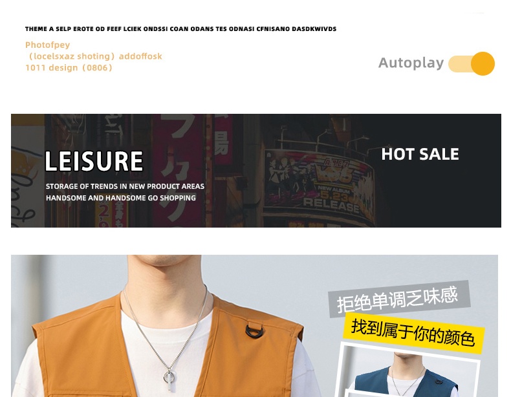Click 'HANDSOME AND HANDSOME GO SHOPPING' line
The height and width of the screenshot is (397, 511).
pyautogui.click(x=120, y=198)
